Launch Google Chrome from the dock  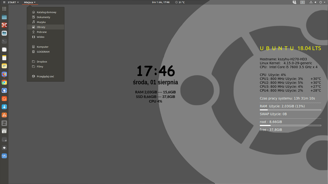coord(4,82)
